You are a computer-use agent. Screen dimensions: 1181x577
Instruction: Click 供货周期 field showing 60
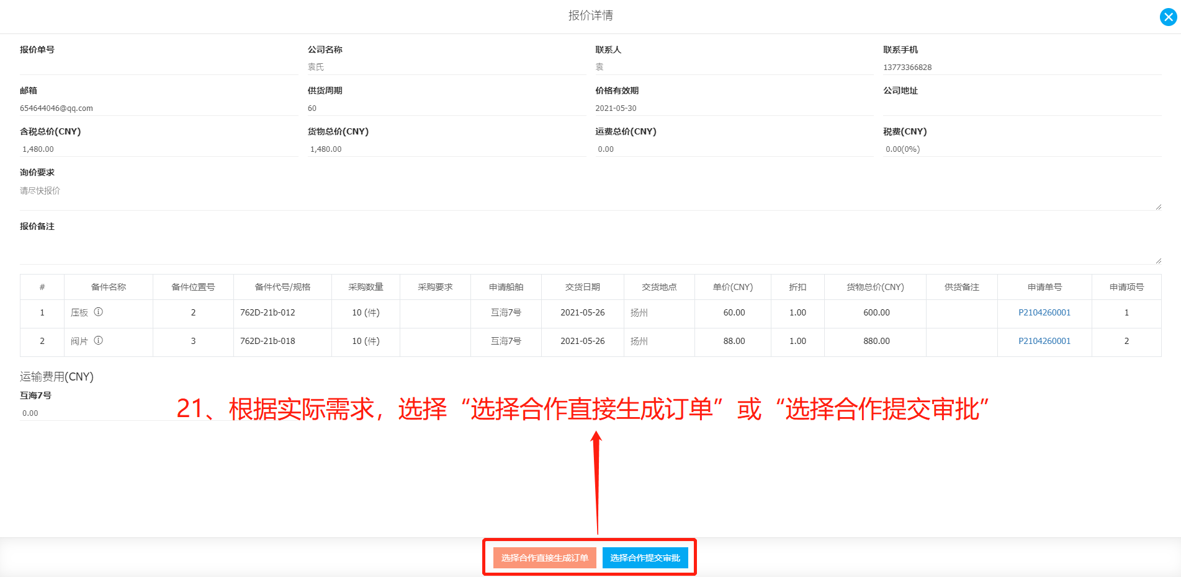click(447, 108)
